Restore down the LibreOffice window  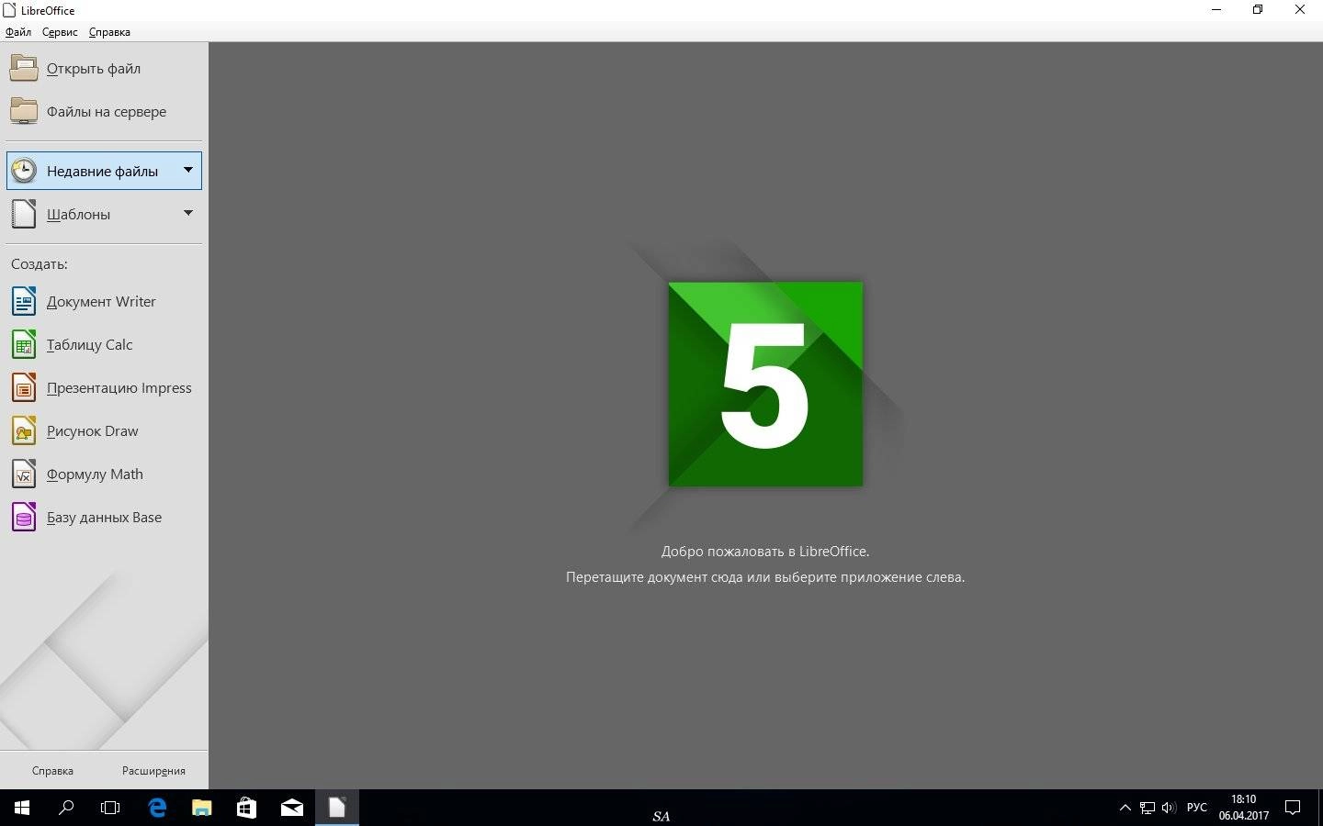click(1258, 10)
